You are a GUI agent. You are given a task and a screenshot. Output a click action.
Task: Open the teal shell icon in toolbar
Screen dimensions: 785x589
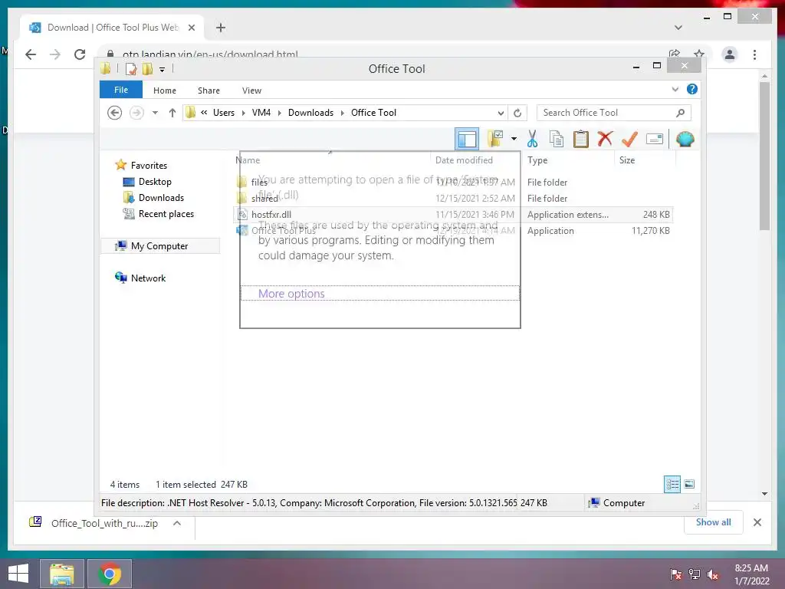[x=685, y=139]
